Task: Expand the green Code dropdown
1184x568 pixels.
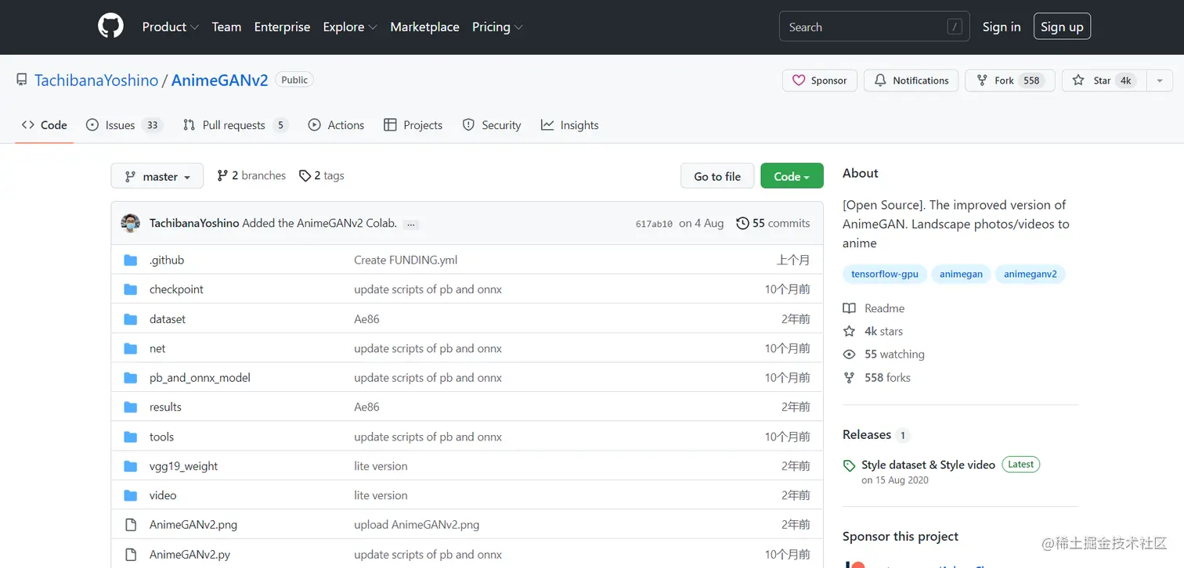Action: (792, 176)
